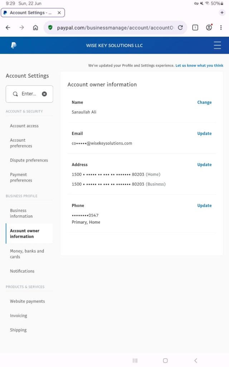Open Website payments section

click(28, 301)
